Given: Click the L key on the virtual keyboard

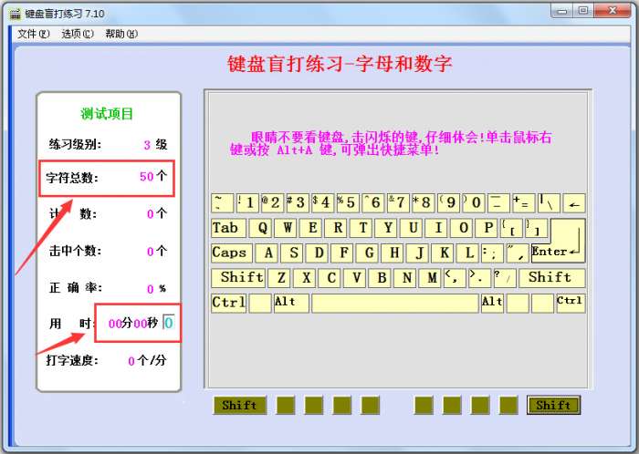Looking at the screenshot, I should pos(469,253).
